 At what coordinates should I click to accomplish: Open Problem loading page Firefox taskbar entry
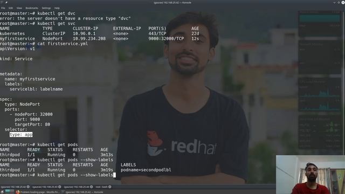[x=38, y=192]
